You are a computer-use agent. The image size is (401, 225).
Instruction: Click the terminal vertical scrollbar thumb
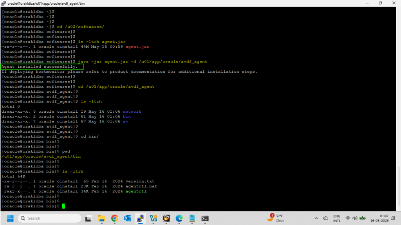pyautogui.click(x=399, y=186)
